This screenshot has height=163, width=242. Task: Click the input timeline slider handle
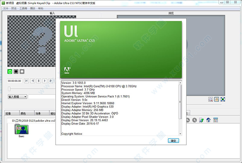pos(9,89)
